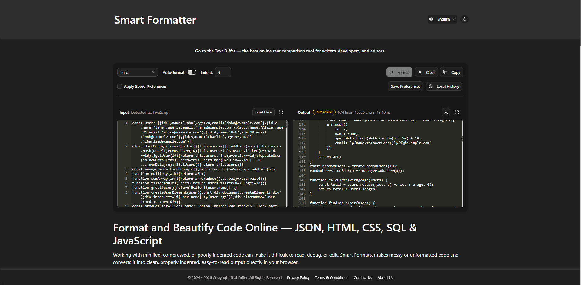This screenshot has width=581, height=285.
Task: Click '674 lines, 15625 chars, 18.40ms' stats
Action: (364, 112)
